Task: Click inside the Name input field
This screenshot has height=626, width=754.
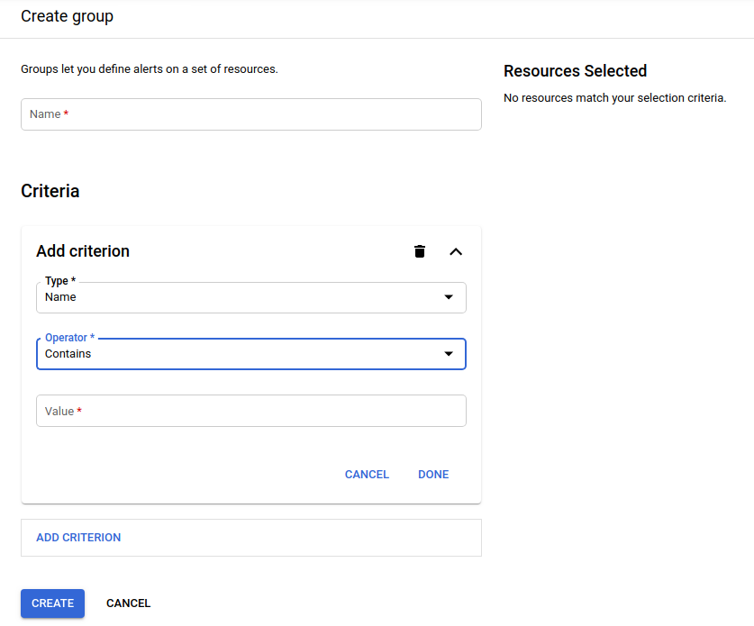Action: click(x=250, y=113)
